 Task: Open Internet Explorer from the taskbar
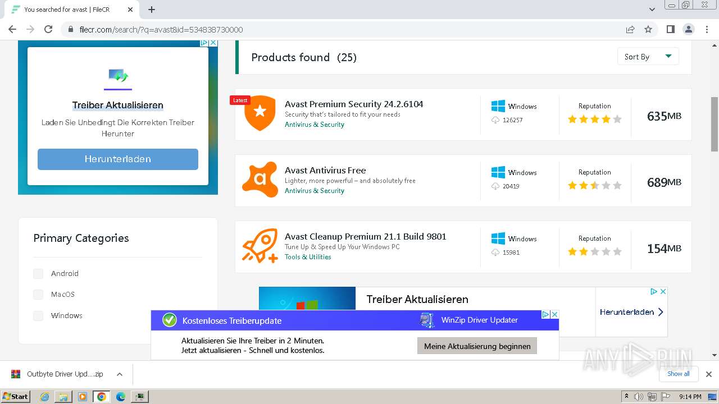click(44, 396)
